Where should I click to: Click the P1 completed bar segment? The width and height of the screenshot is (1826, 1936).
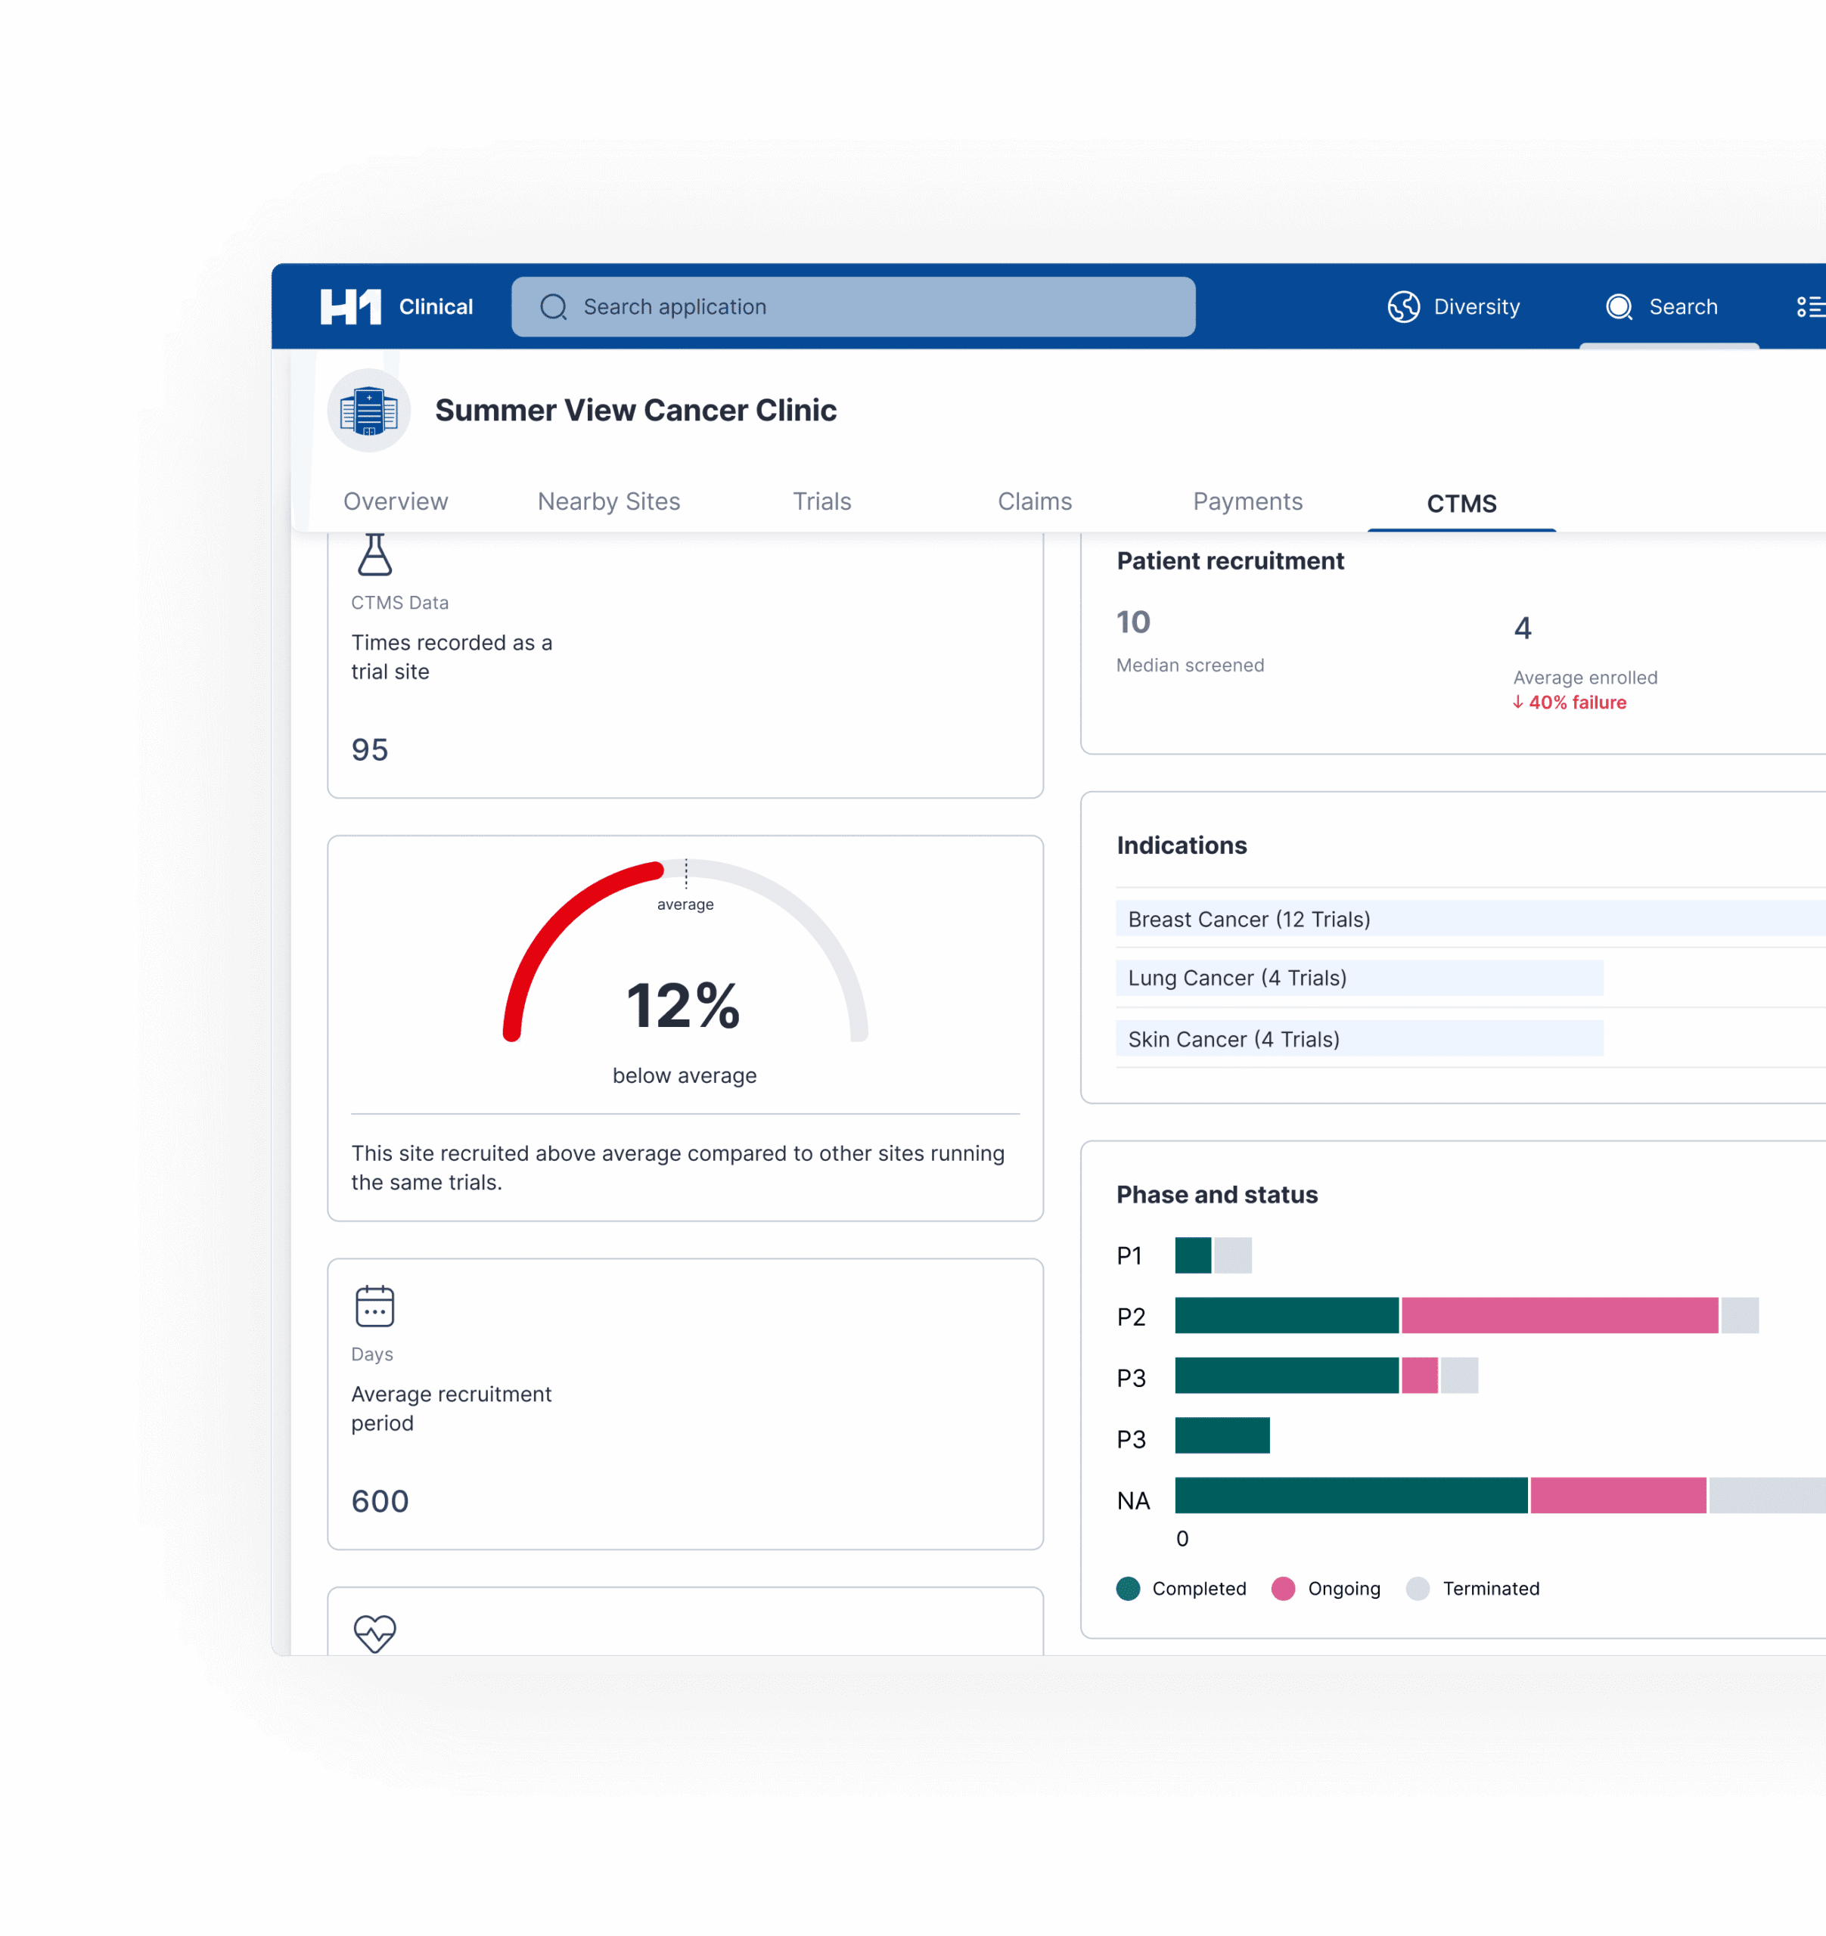point(1193,1255)
